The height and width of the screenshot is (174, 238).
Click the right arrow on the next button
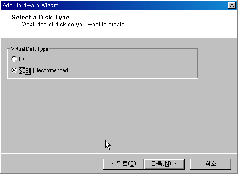click(175, 164)
